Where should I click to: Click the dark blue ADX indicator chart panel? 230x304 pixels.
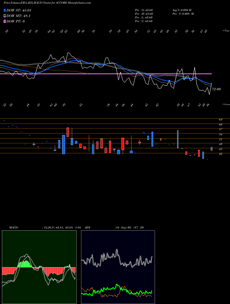(118, 267)
